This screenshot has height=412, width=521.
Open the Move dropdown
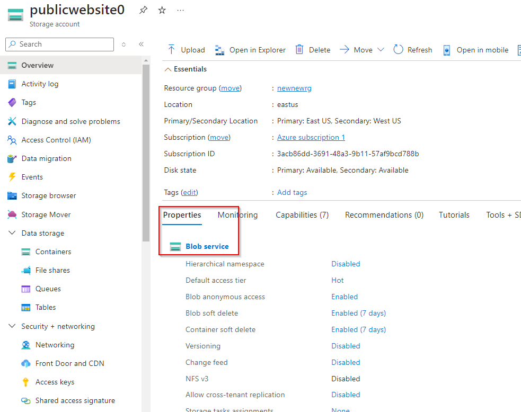coord(362,50)
